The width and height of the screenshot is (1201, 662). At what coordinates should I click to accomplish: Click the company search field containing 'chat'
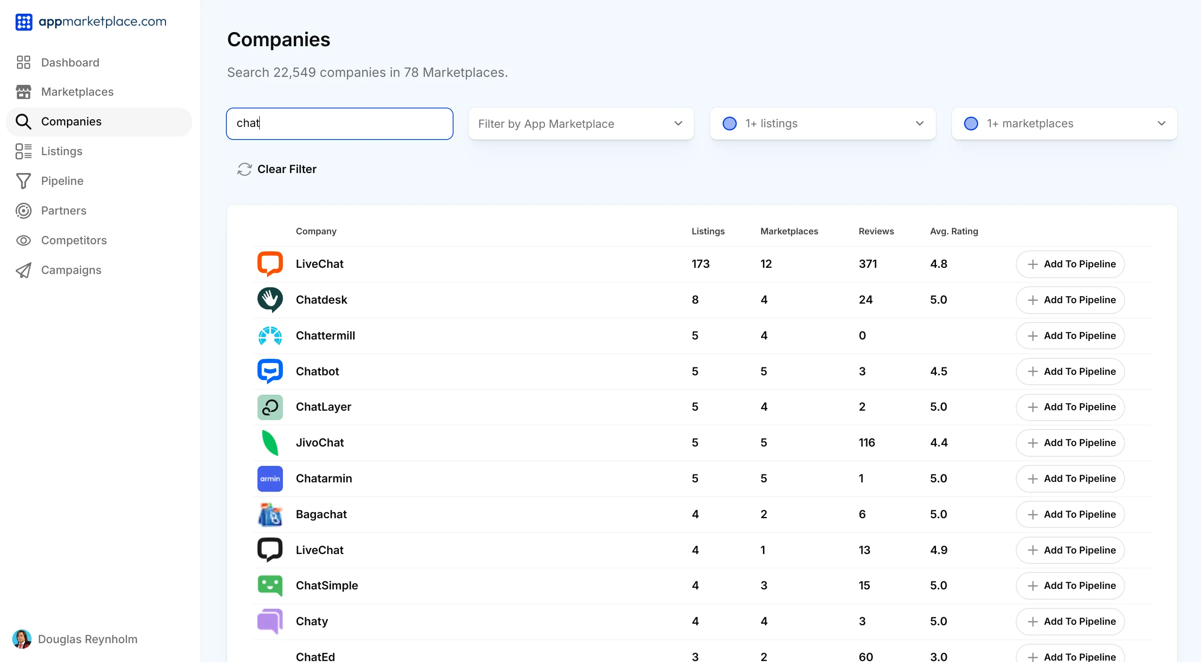point(340,124)
